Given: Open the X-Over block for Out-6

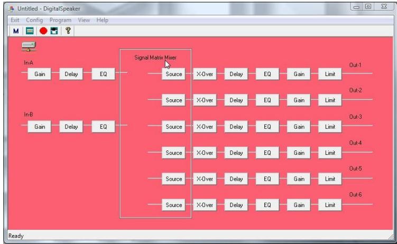Looking at the screenshot, I should click(x=205, y=205).
